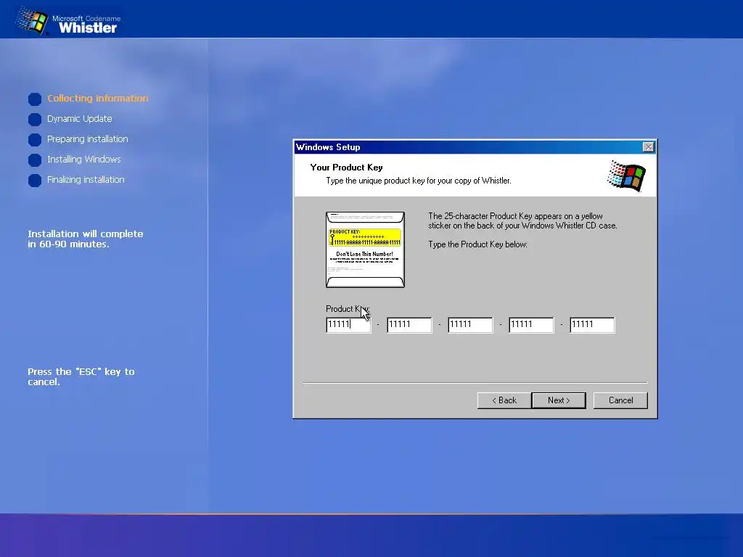Click the Windows flag logo in dialog header
743x557 pixels.
coord(626,176)
